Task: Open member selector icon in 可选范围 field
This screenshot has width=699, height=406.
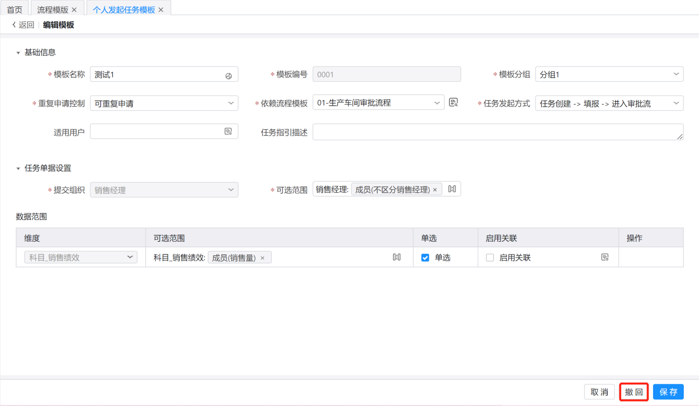Action: tap(452, 189)
